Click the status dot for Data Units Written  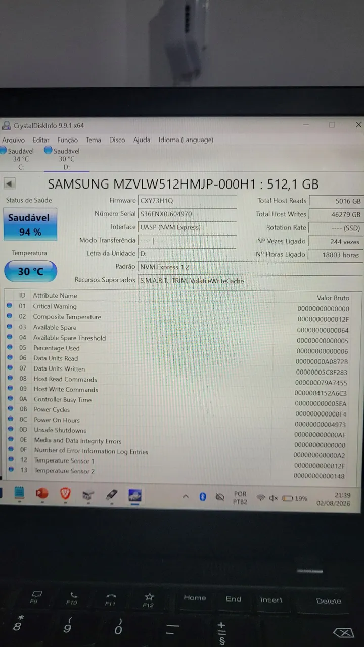pos(10,368)
